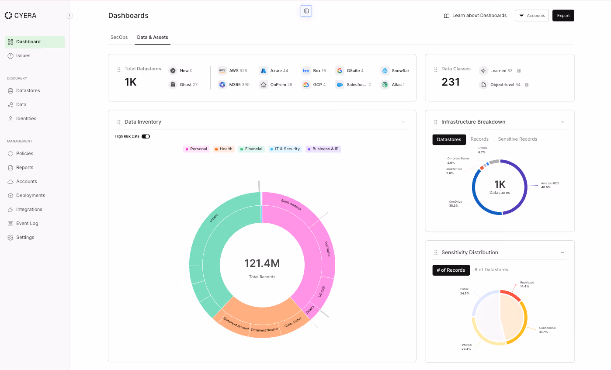The image size is (611, 370).
Task: Open the Data section in the sidebar
Action: [35, 105]
